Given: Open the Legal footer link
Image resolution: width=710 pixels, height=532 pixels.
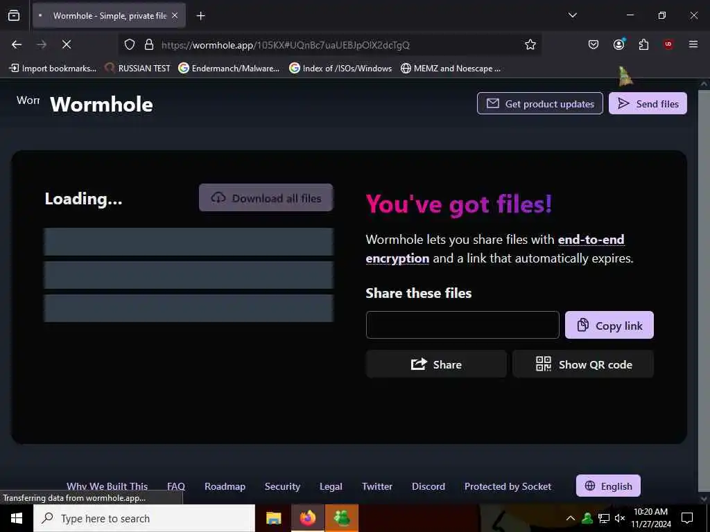Looking at the screenshot, I should tap(331, 486).
